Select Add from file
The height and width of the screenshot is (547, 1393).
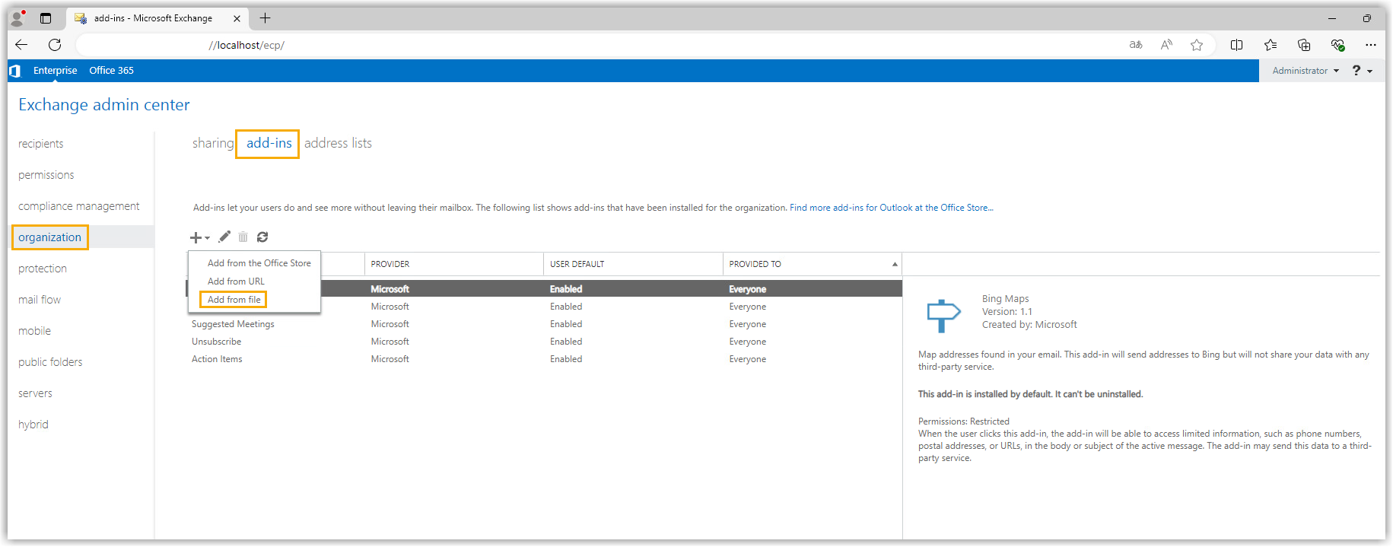234,300
